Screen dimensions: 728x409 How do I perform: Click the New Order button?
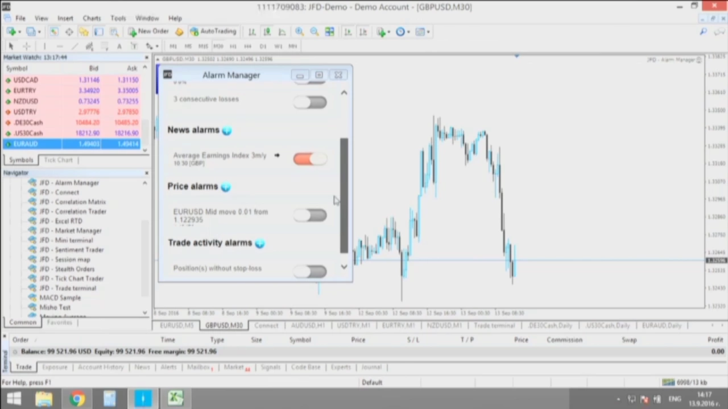[x=148, y=32]
